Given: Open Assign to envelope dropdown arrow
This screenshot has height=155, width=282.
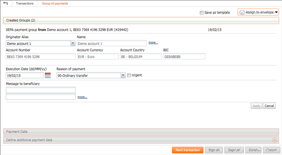Looking at the screenshot, I should coord(276,12).
